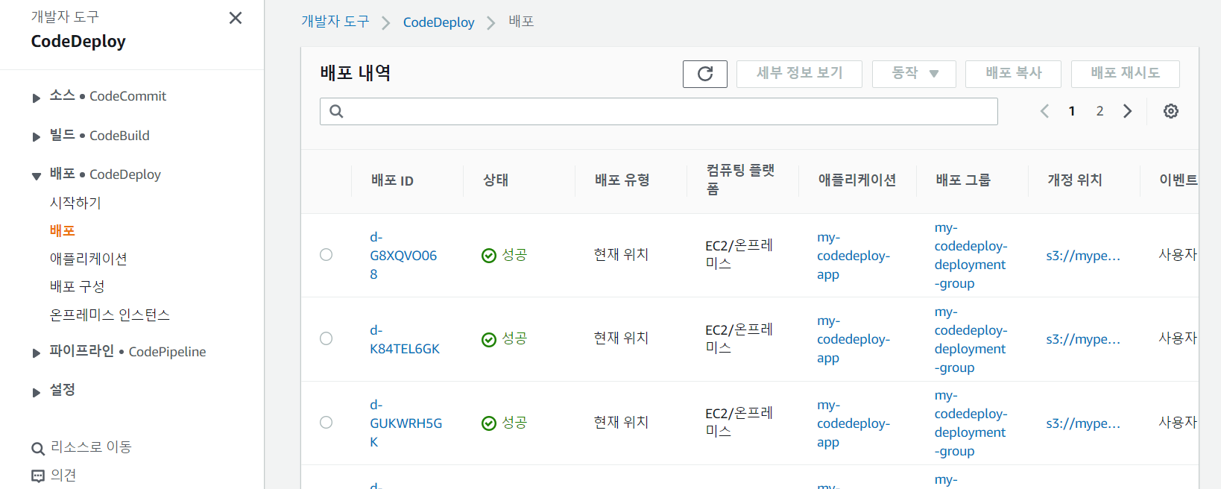Click 리소스로 이동 in the sidebar
The height and width of the screenshot is (489, 1221).
91,447
